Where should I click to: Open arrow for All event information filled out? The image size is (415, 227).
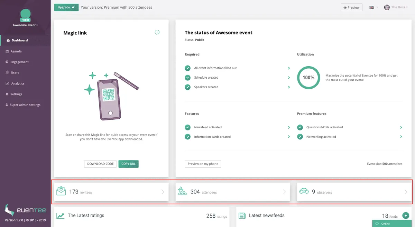pyautogui.click(x=289, y=68)
